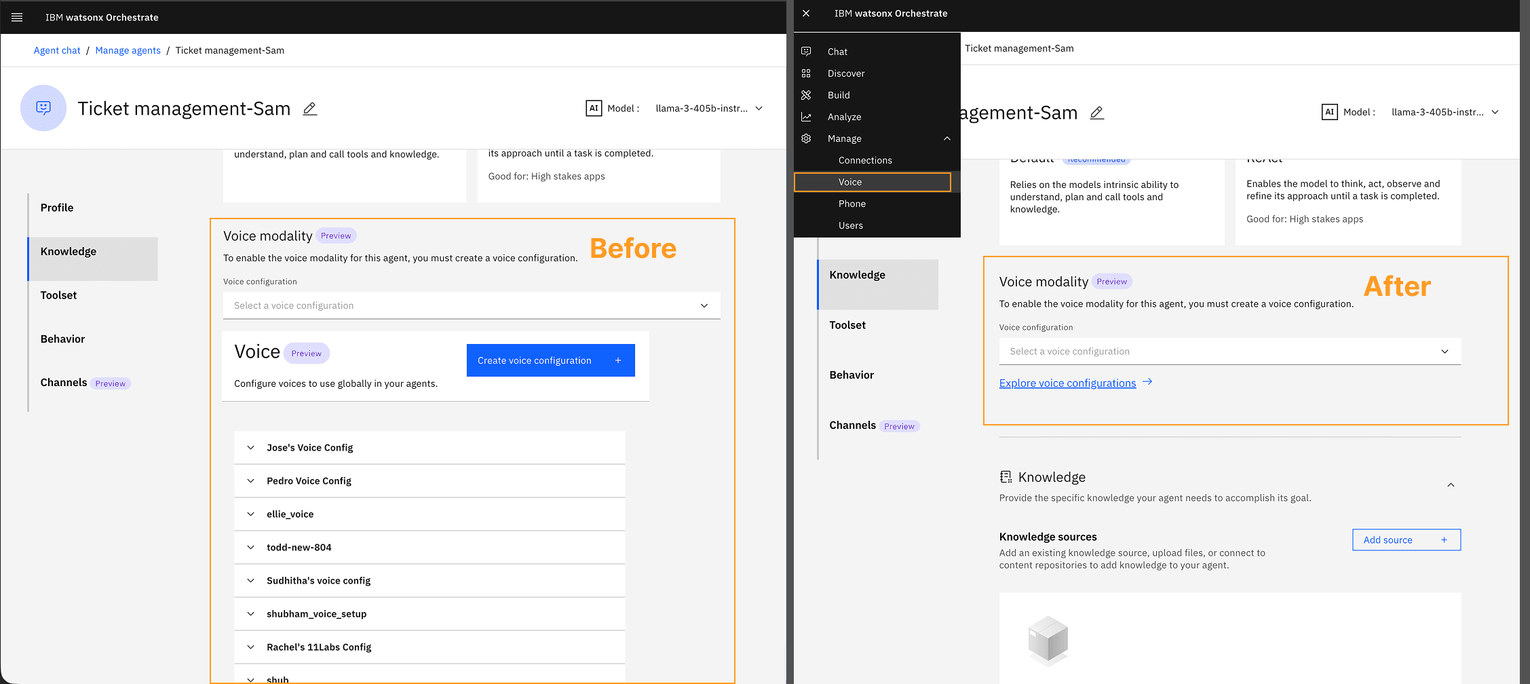Open model dropdown in left window
Screen dimensions: 1530x684
[x=759, y=109]
